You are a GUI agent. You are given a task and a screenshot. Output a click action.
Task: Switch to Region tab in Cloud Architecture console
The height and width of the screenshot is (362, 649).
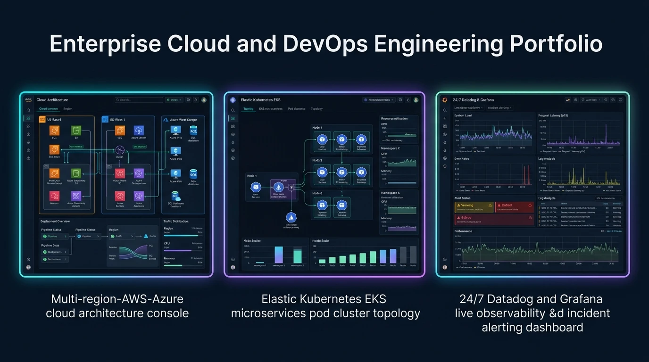pos(68,109)
